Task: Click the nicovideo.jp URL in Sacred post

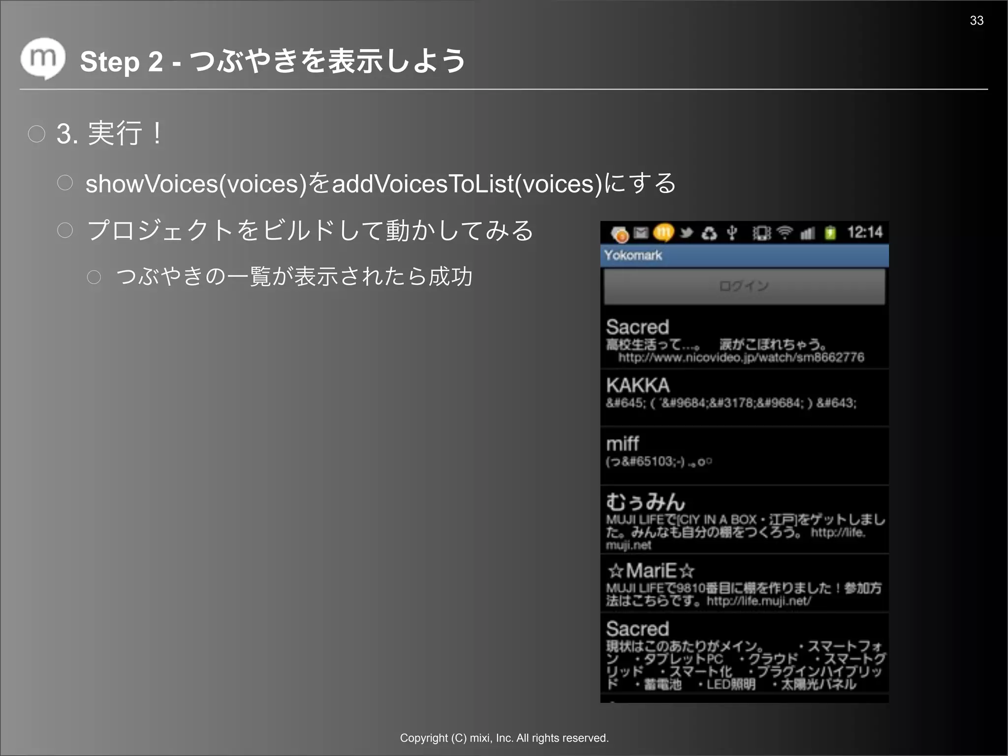Action: pos(741,357)
